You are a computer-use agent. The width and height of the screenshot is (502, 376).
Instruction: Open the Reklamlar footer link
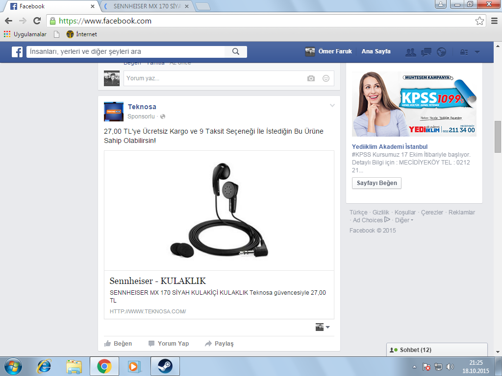click(462, 212)
